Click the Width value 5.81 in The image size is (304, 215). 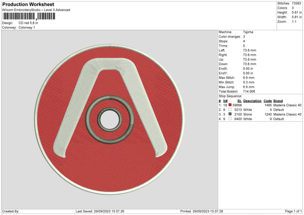296,17
